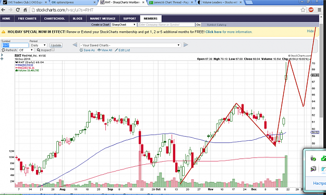This screenshot has width=326, height=195.
Task: Click the warning triangle in holiday banner
Action: [3, 32]
